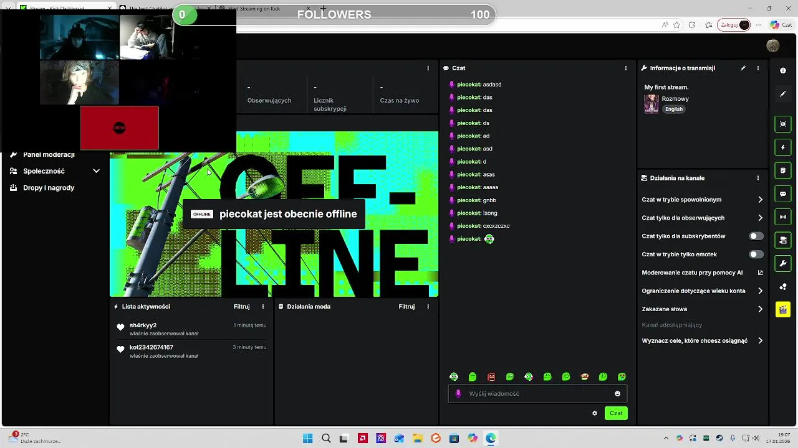The height and width of the screenshot is (448, 798).
Task: Select the broadcast signal sidebar icon
Action: coord(783,217)
